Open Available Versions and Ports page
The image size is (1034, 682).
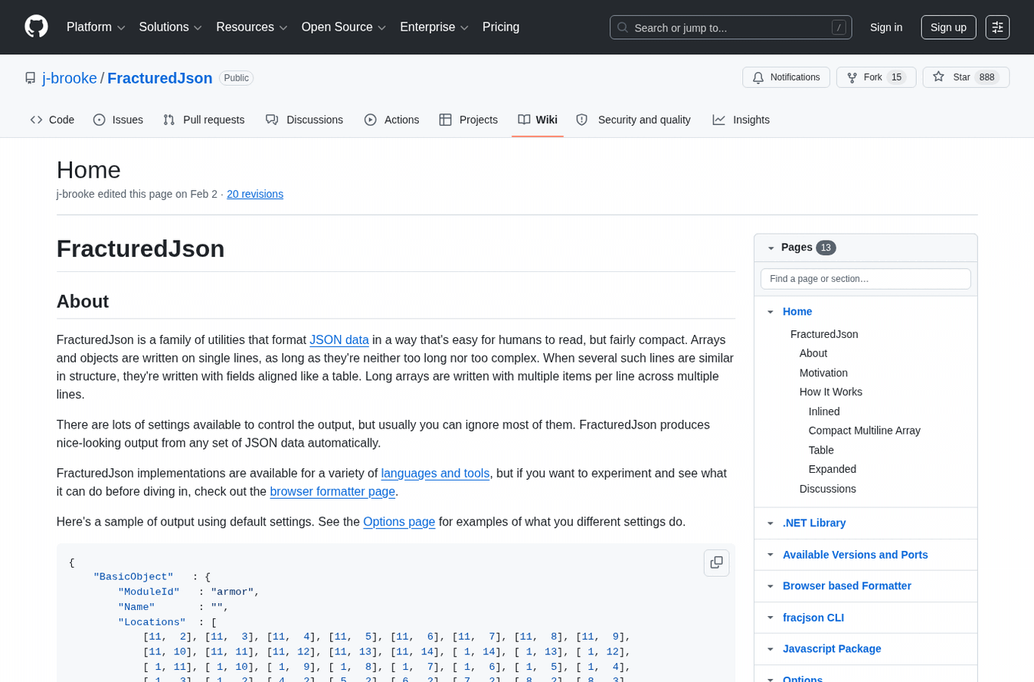[x=856, y=555]
